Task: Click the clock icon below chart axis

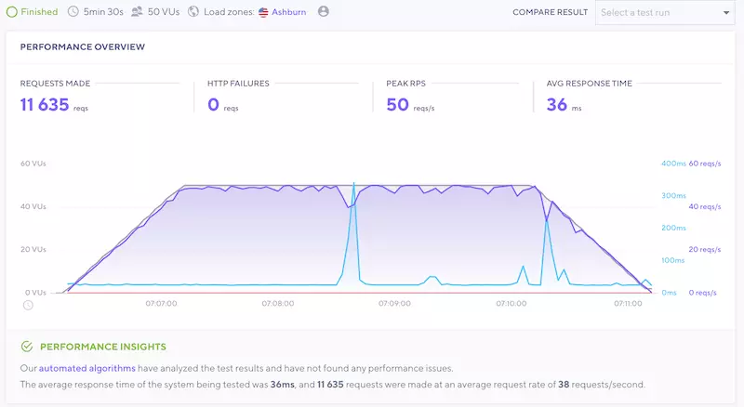Action: (28, 305)
